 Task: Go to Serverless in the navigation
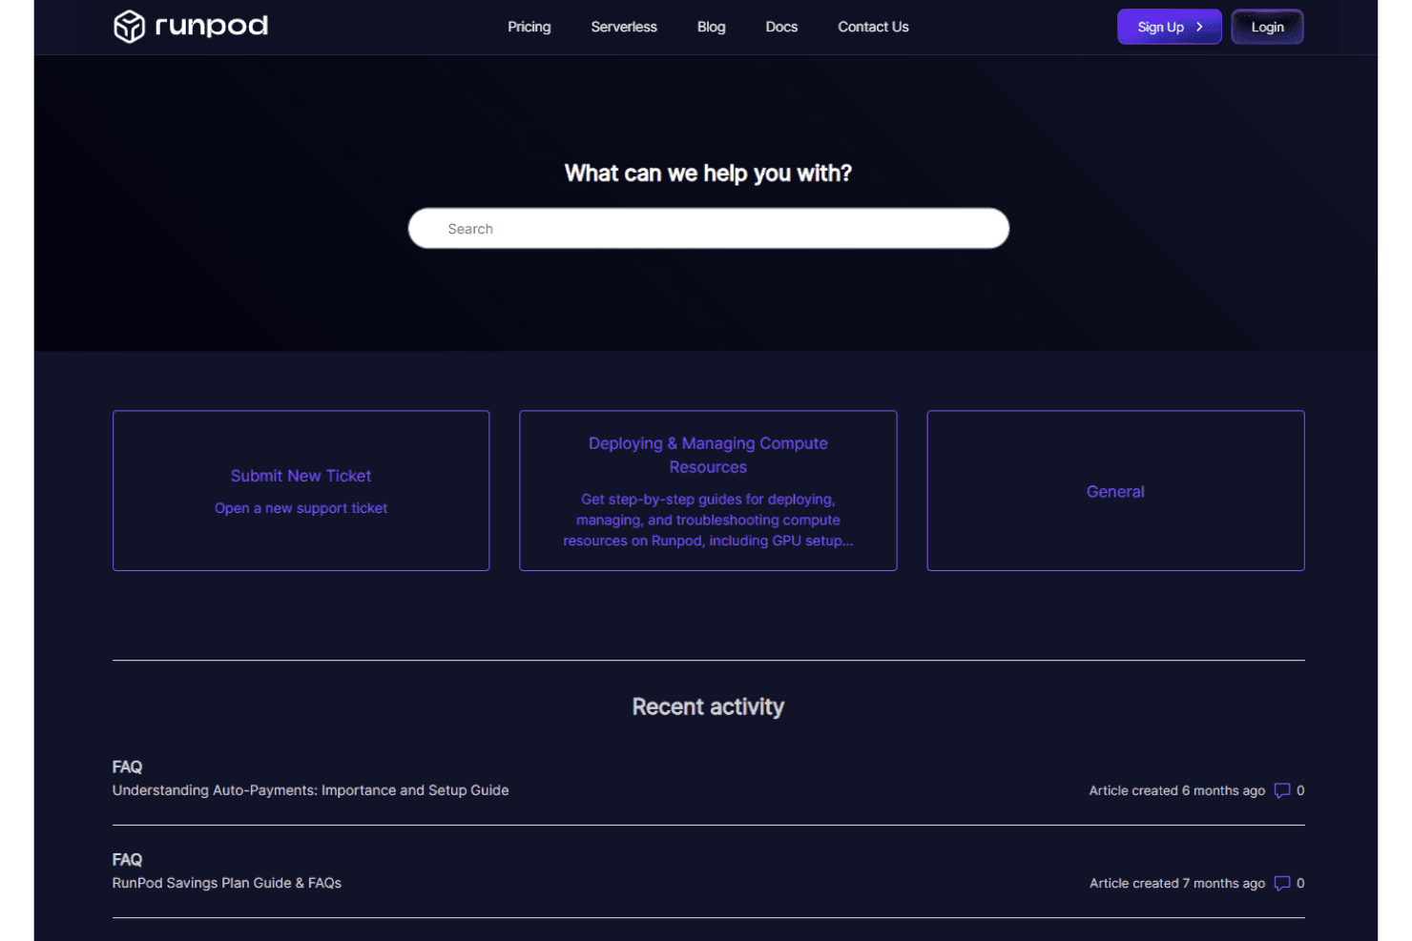coord(623,27)
